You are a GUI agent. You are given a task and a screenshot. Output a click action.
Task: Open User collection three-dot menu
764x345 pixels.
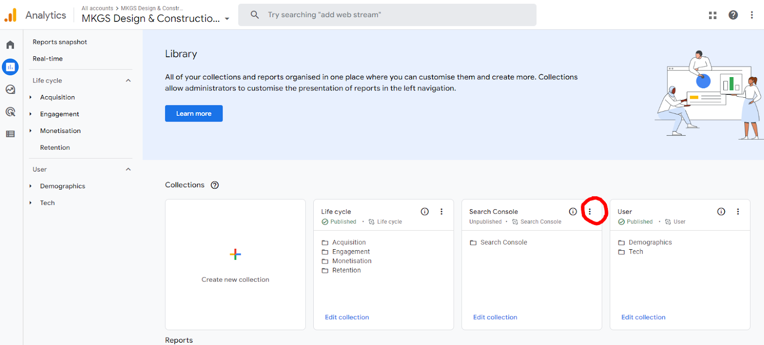(x=738, y=212)
